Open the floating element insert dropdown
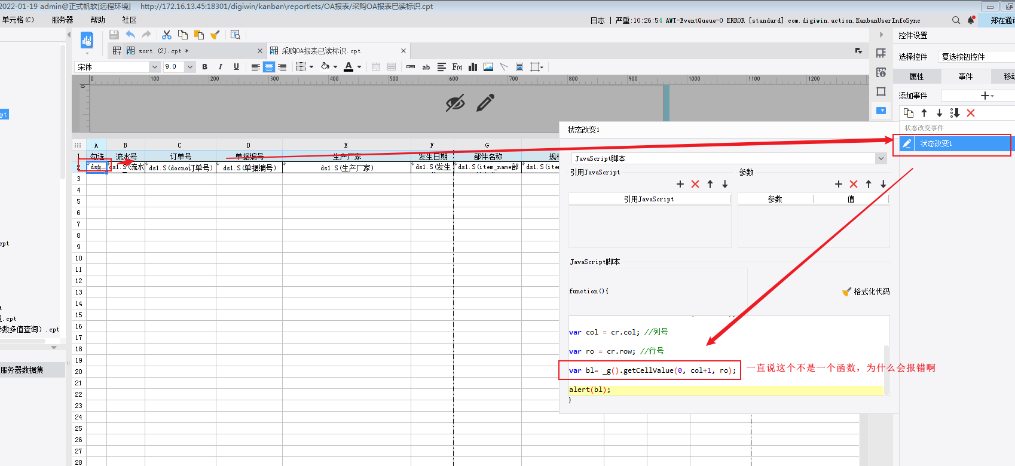 point(537,67)
